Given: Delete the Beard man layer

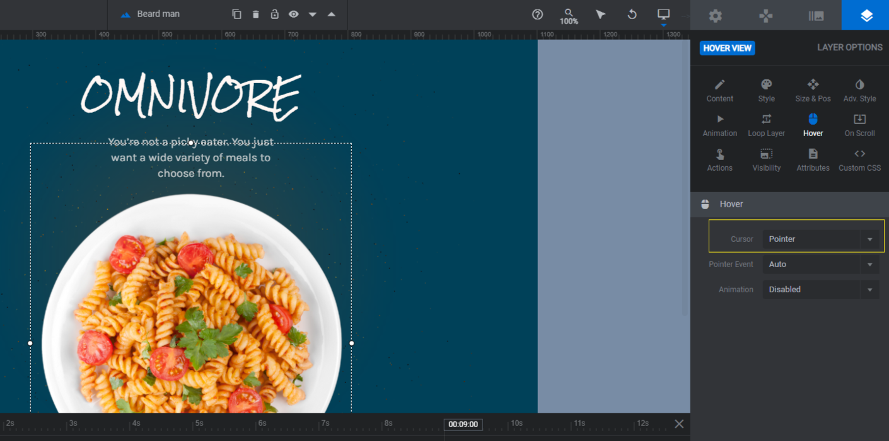Looking at the screenshot, I should [255, 14].
